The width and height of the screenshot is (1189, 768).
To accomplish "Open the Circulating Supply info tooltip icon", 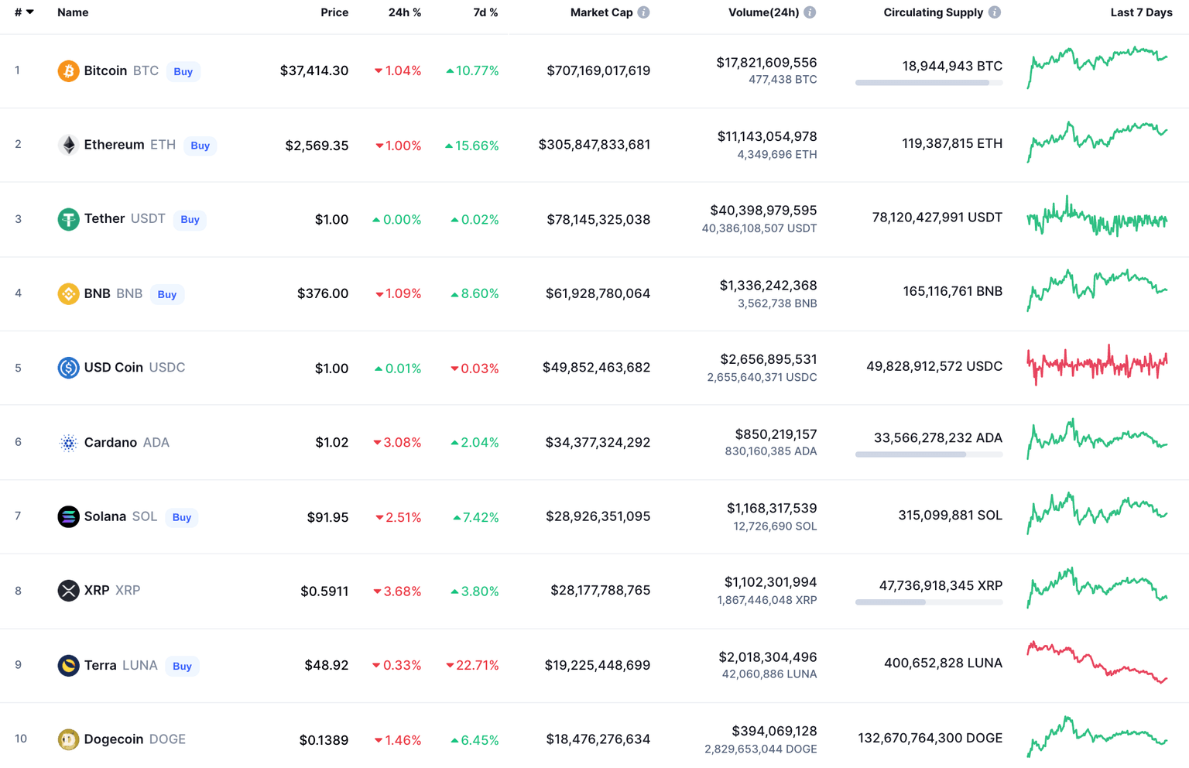I will click(x=995, y=12).
